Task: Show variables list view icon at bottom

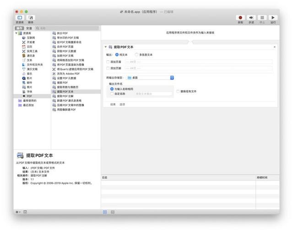Action: pos(113,212)
